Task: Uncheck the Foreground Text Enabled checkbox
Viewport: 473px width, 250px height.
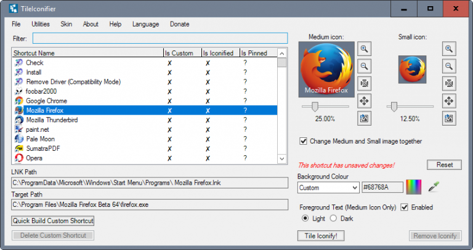Action: pos(405,208)
